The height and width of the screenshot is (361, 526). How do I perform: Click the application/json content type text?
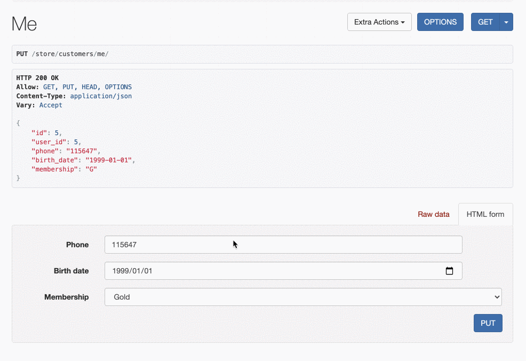(x=101, y=96)
